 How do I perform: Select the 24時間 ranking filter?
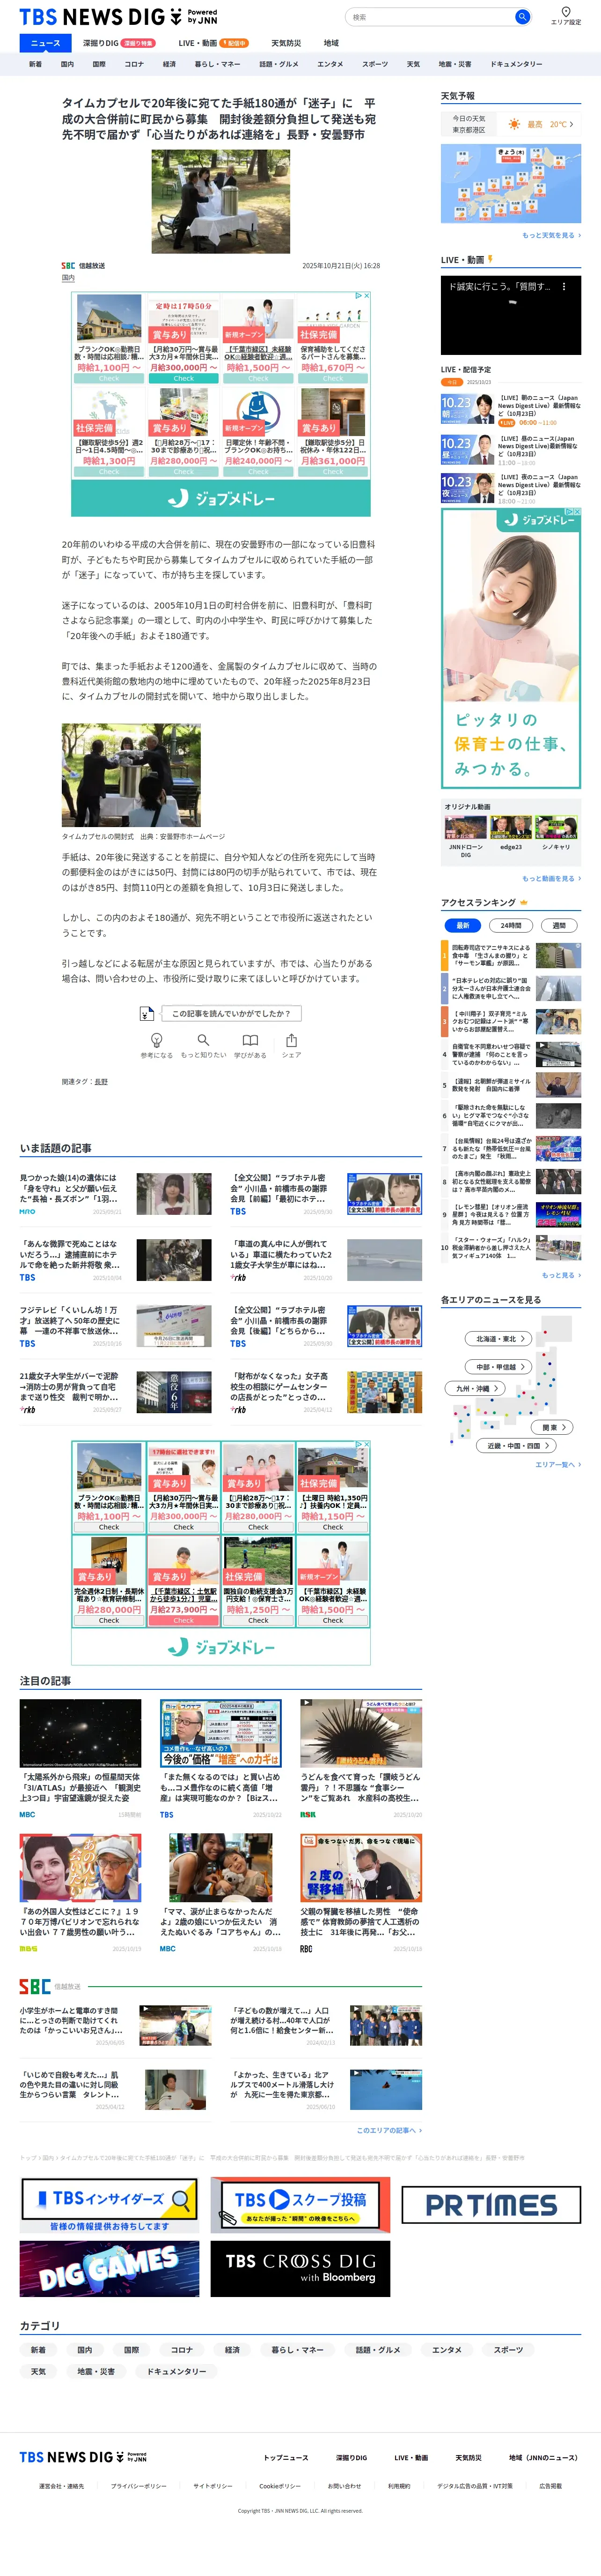511,925
